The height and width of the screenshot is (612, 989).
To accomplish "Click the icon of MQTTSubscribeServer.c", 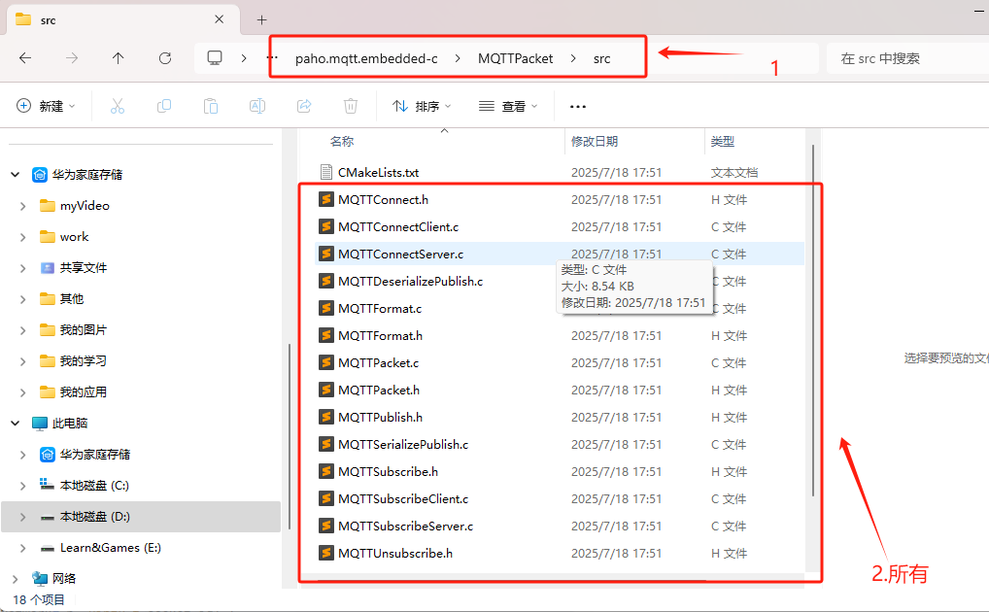I will point(326,526).
